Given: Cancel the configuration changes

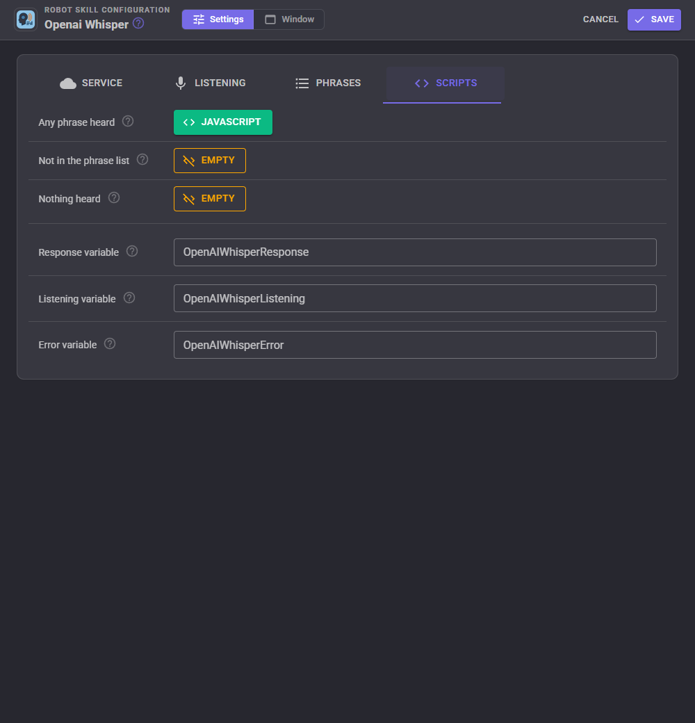Looking at the screenshot, I should coord(600,19).
